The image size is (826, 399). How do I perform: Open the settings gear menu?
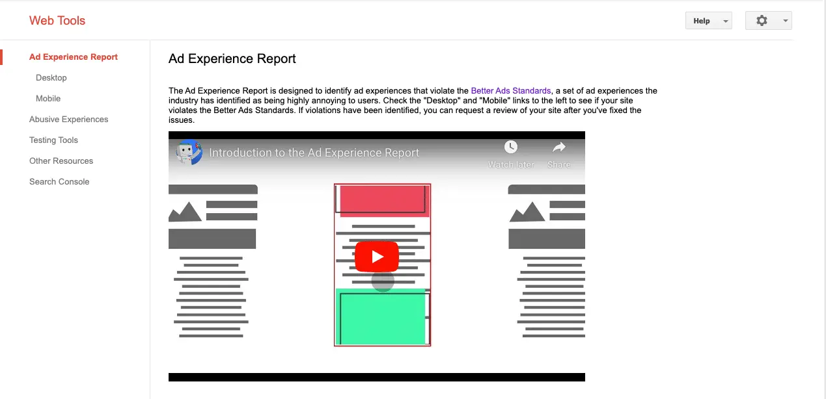(769, 21)
